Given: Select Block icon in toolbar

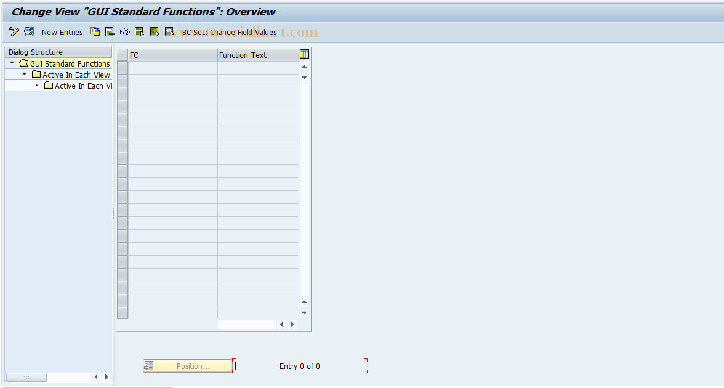Looking at the screenshot, I should pos(155,32).
